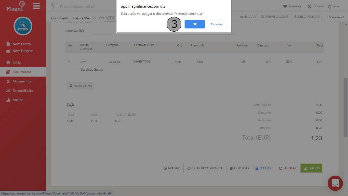Image resolution: width=348 pixels, height=196 pixels.
Task: Edit the IVA 23 percent field
Action: [282, 62]
